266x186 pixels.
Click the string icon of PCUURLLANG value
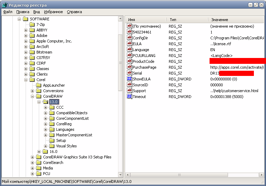pos(130,55)
